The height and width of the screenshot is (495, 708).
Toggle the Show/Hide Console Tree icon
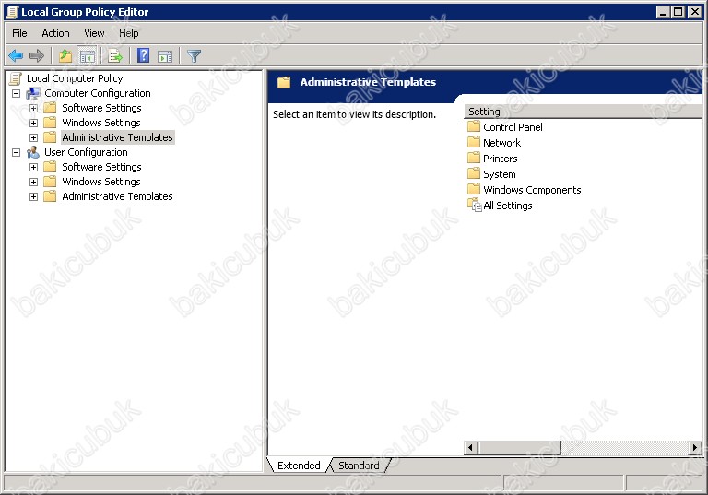coord(87,56)
